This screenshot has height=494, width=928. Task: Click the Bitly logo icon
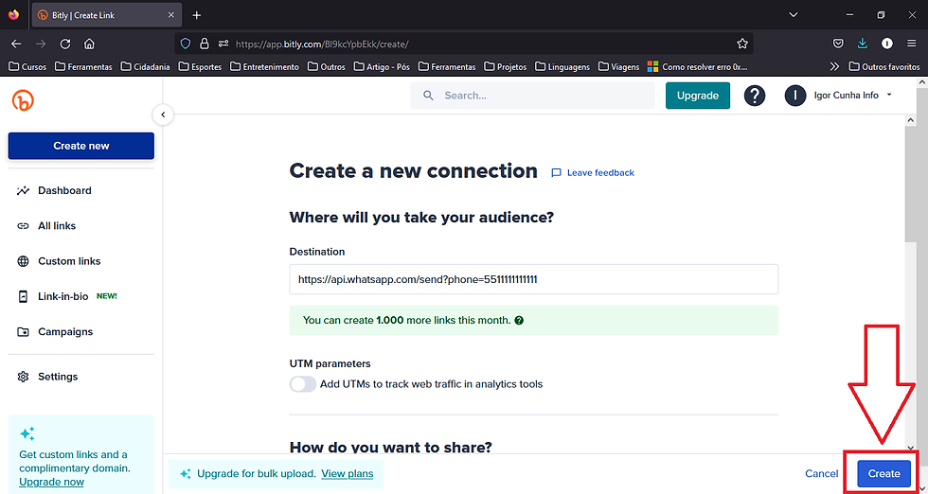(x=23, y=100)
